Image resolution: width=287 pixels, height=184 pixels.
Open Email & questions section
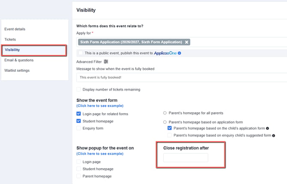[19, 60]
